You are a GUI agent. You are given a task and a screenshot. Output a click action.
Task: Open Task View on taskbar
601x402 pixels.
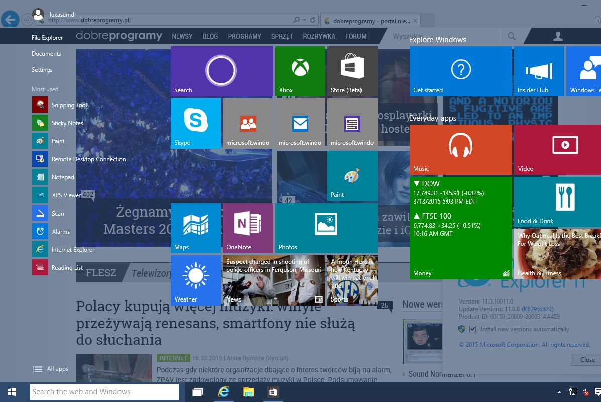pos(198,391)
